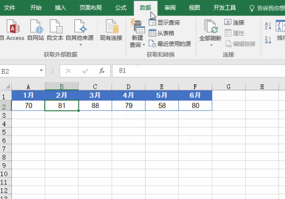Image resolution: width=285 pixels, height=199 pixels.
Task: Select the cell containing 79
Action: 128,105
